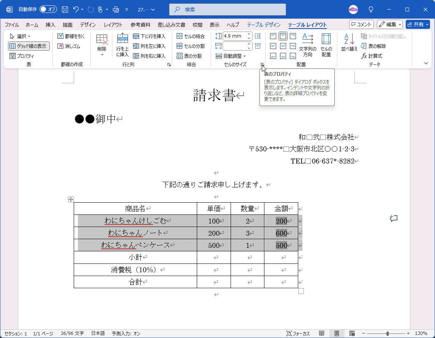Image resolution: width=435 pixels, height=338 pixels.
Task: Select the 消しゴム eraser tool
Action: (69, 46)
